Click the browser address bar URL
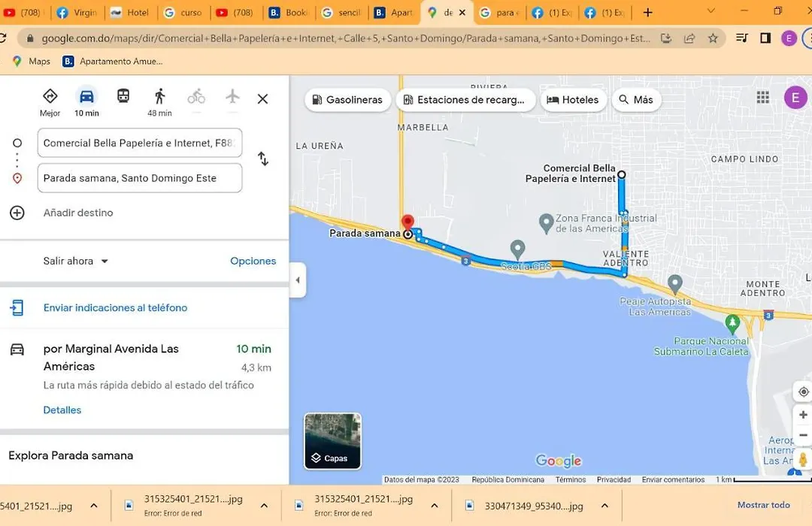812x526 pixels. point(346,38)
